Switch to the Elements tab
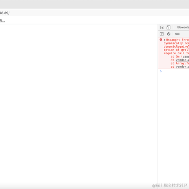The width and height of the screenshot is (189, 189). (183, 27)
